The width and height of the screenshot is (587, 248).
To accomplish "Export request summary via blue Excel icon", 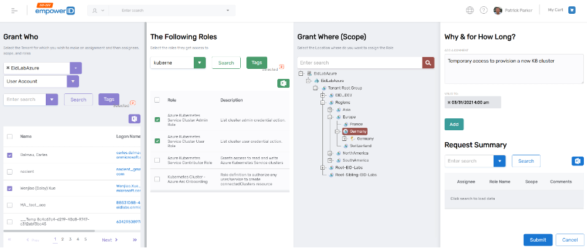I will coord(578,161).
